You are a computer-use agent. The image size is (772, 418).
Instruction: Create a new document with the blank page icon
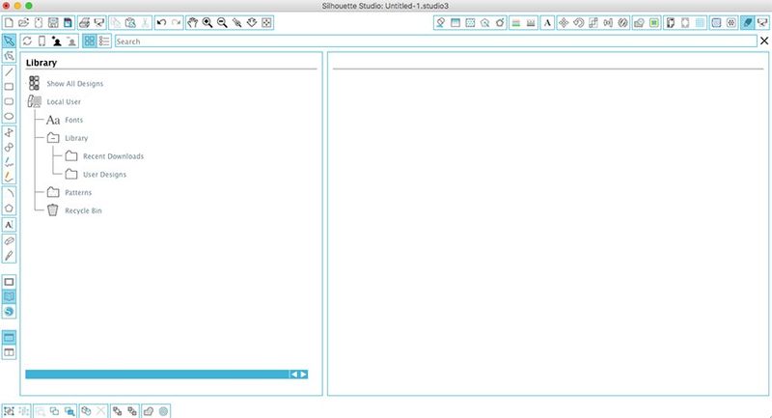coord(9,22)
